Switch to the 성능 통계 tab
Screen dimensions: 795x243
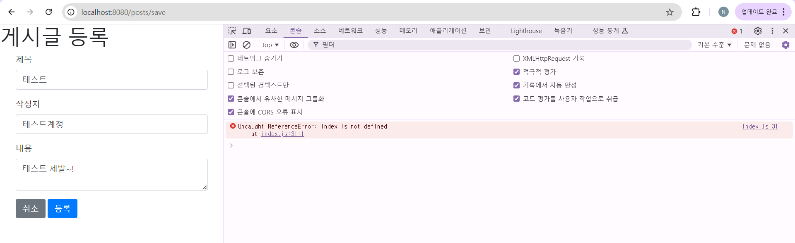[x=610, y=31]
